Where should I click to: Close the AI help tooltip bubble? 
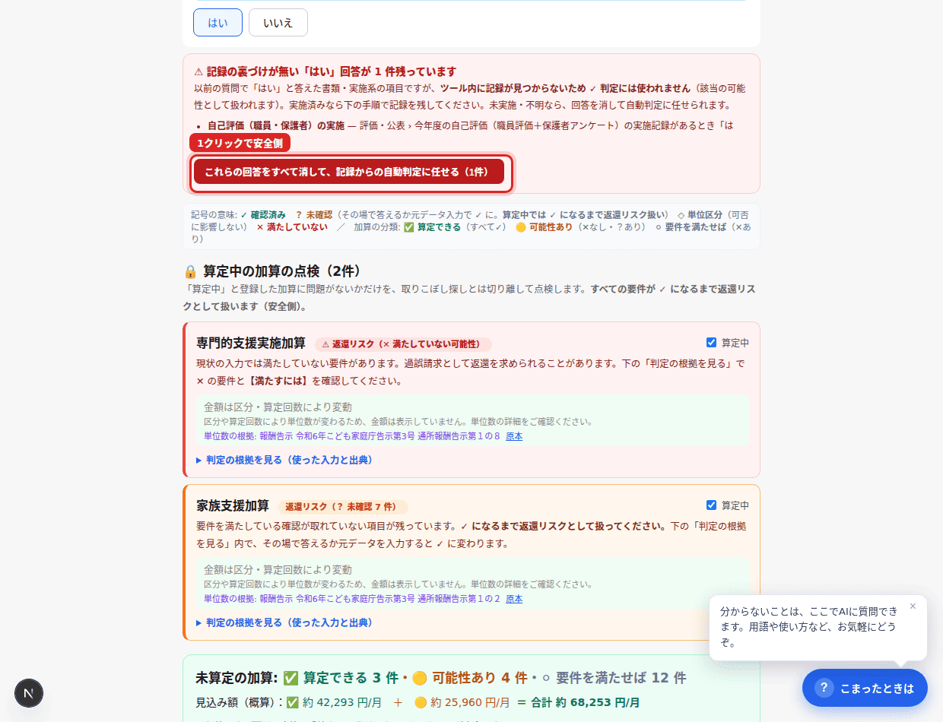[913, 606]
